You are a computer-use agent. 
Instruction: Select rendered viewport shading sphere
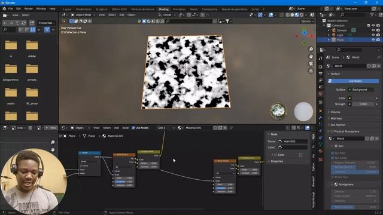click(x=302, y=15)
